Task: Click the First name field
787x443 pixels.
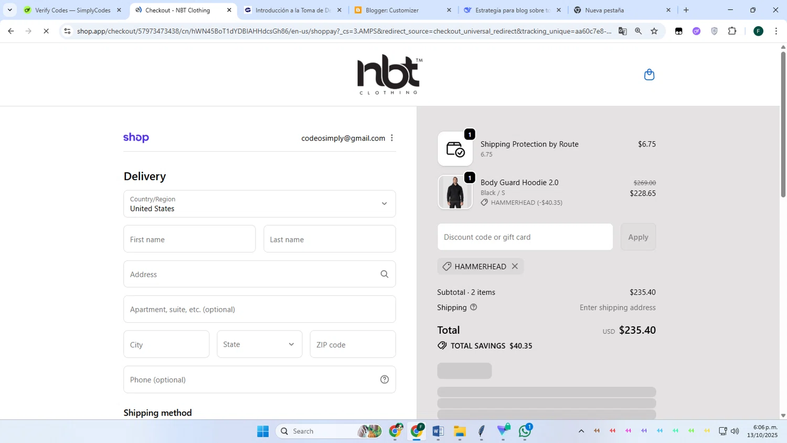Action: pyautogui.click(x=189, y=239)
